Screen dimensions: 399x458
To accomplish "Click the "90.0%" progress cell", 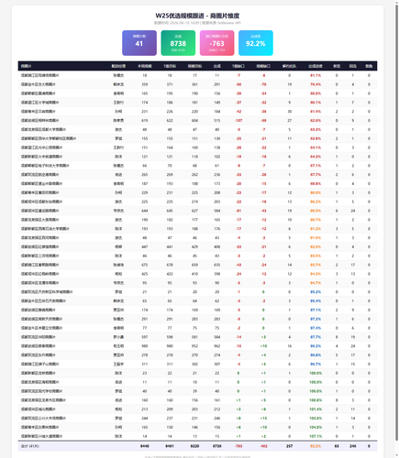I will coord(316,192).
